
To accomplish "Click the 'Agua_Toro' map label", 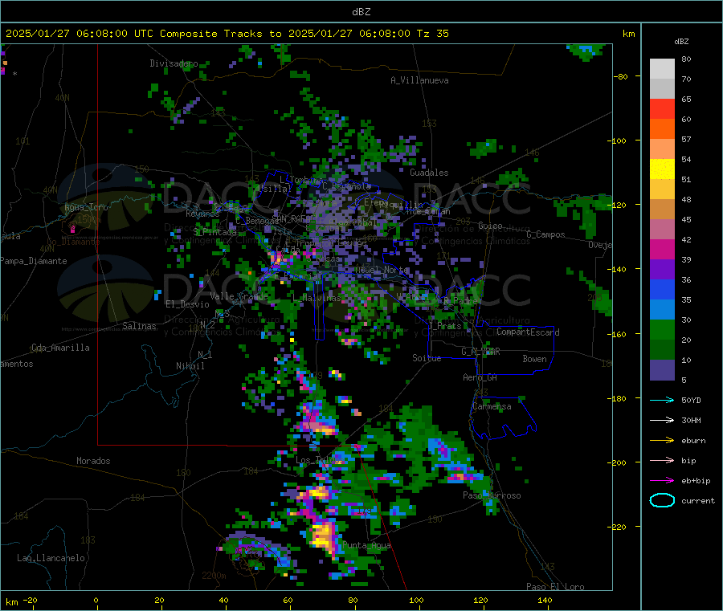I will (86, 207).
